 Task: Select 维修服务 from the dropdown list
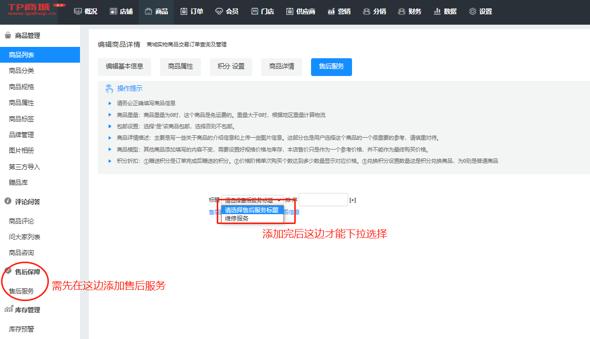click(237, 218)
